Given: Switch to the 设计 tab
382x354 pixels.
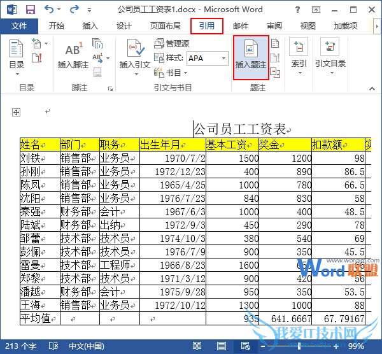Looking at the screenshot, I should [x=124, y=26].
